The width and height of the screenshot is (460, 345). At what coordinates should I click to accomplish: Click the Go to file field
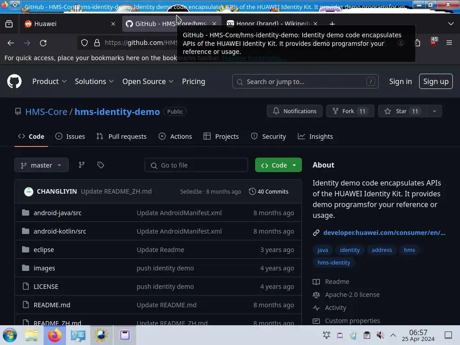click(196, 165)
